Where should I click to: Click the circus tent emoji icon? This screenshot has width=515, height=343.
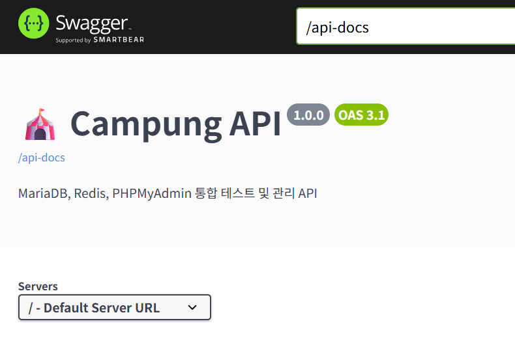[40, 124]
